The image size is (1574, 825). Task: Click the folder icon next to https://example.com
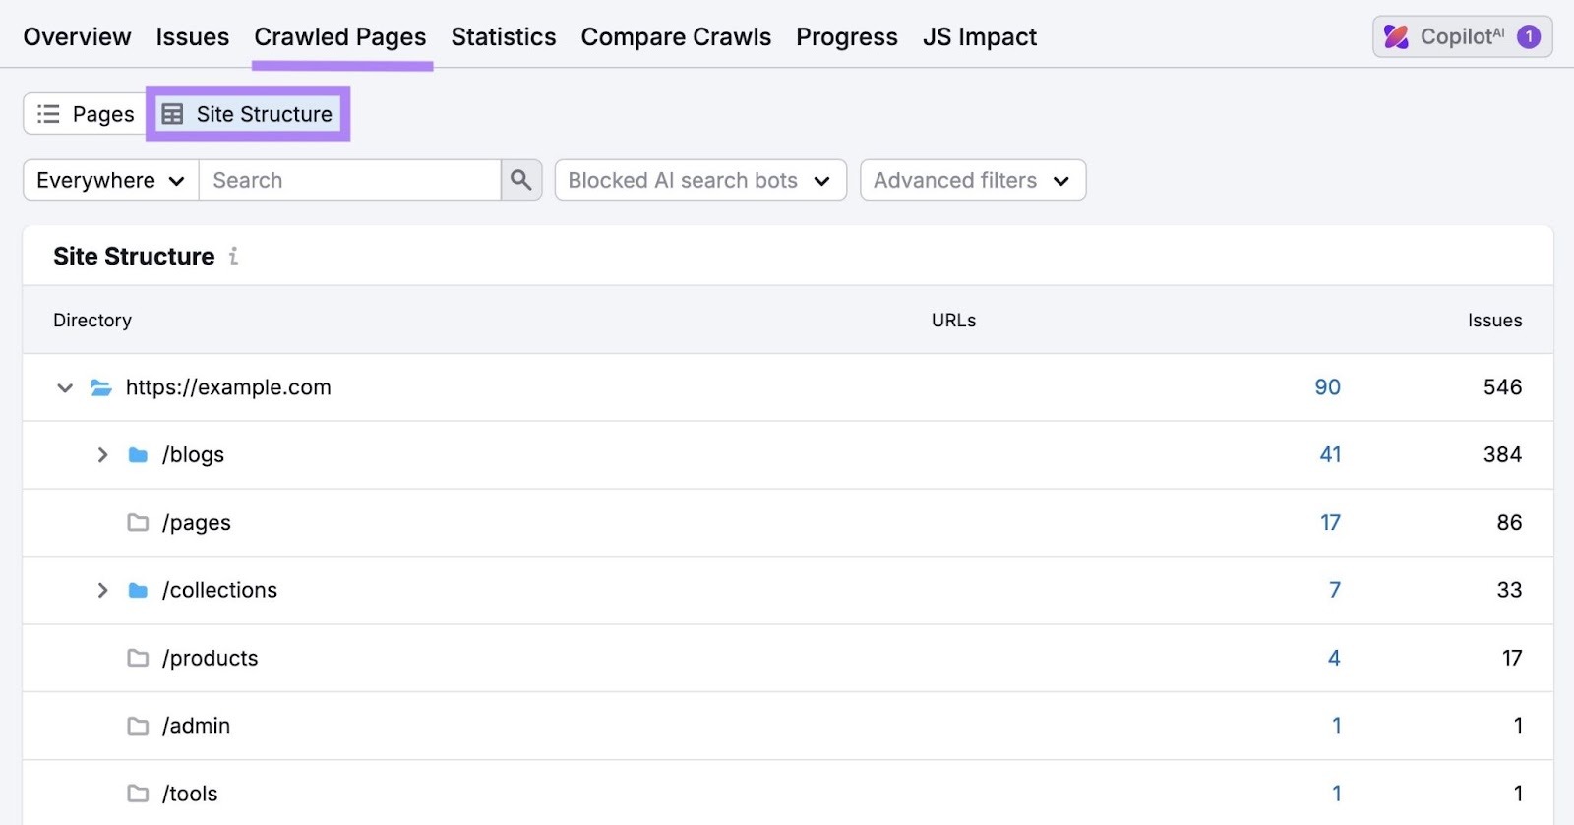coord(100,387)
